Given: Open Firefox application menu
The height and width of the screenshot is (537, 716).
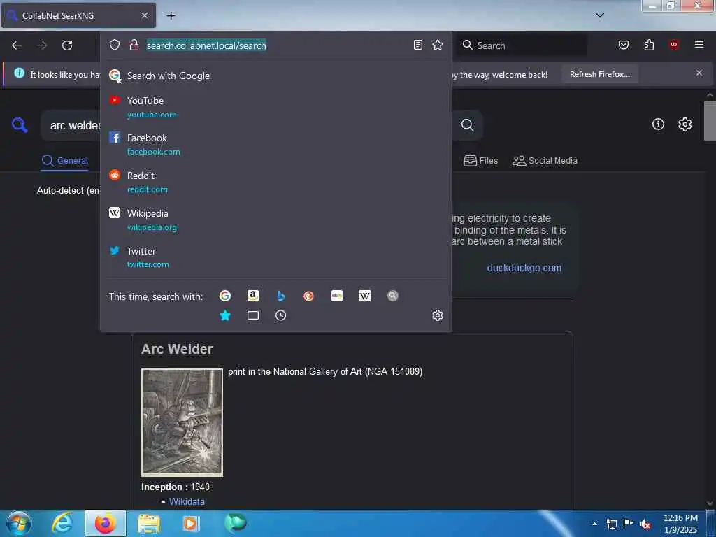Looking at the screenshot, I should (x=699, y=45).
